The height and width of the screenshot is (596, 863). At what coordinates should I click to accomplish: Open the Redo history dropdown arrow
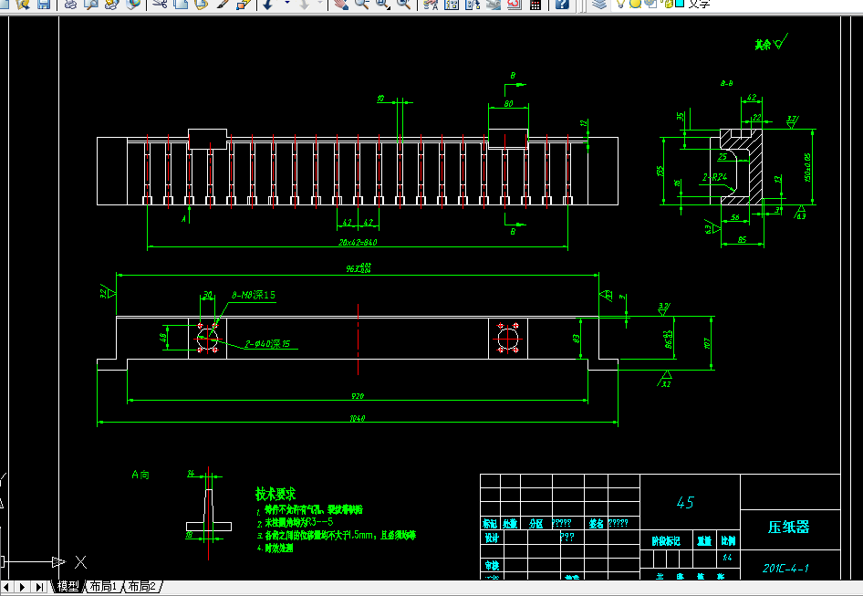320,4
